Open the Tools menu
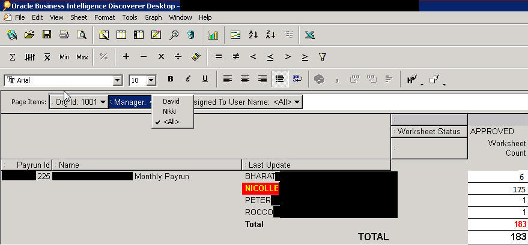 pyautogui.click(x=130, y=17)
